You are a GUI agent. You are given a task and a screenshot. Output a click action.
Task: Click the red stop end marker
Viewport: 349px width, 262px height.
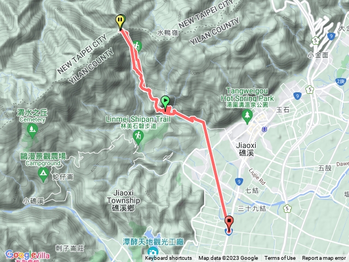[229, 223]
